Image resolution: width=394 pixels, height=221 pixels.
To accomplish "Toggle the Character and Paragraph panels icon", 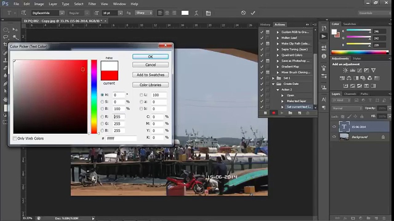I will [208, 13].
